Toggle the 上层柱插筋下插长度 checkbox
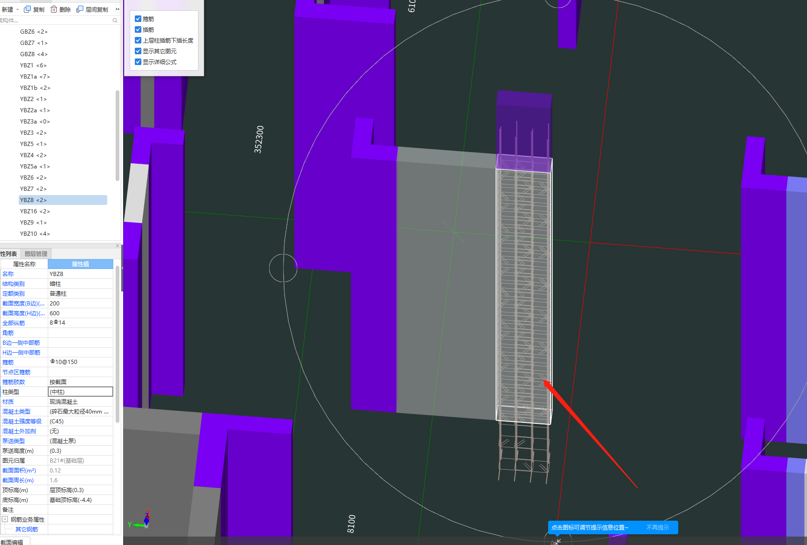 coord(138,40)
